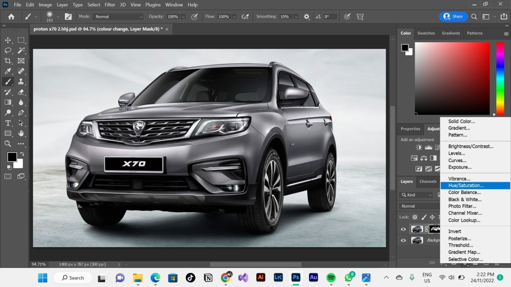The height and width of the screenshot is (287, 511).
Task: Choose the Horizontal Type tool
Action: click(x=8, y=123)
